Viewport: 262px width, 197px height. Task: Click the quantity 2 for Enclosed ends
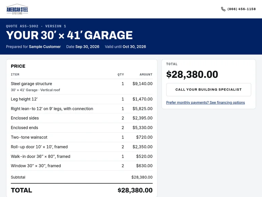tap(123, 128)
